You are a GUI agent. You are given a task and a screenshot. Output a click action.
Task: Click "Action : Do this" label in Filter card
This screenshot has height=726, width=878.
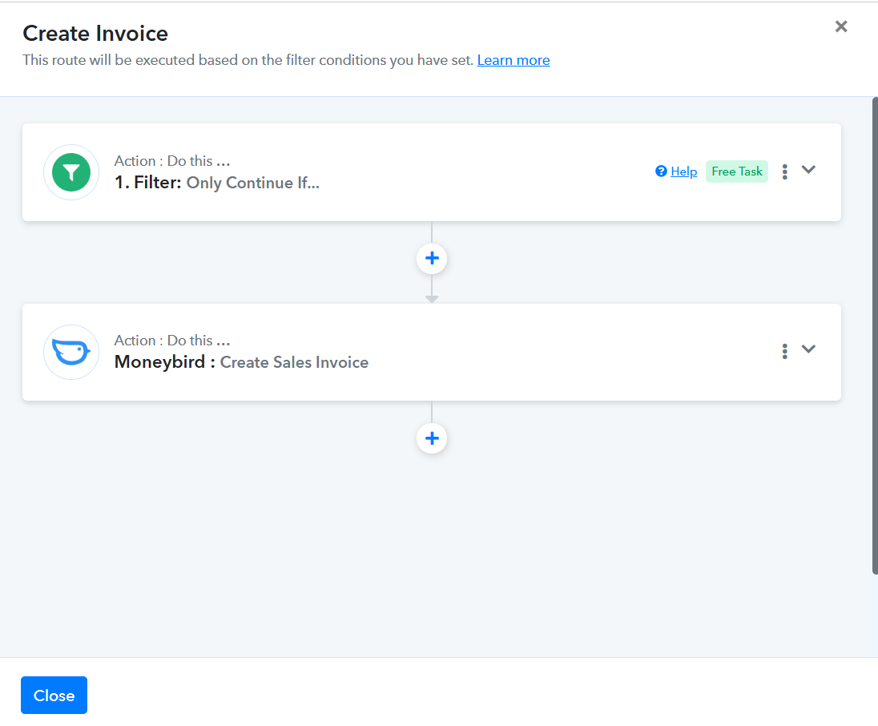[x=171, y=161]
